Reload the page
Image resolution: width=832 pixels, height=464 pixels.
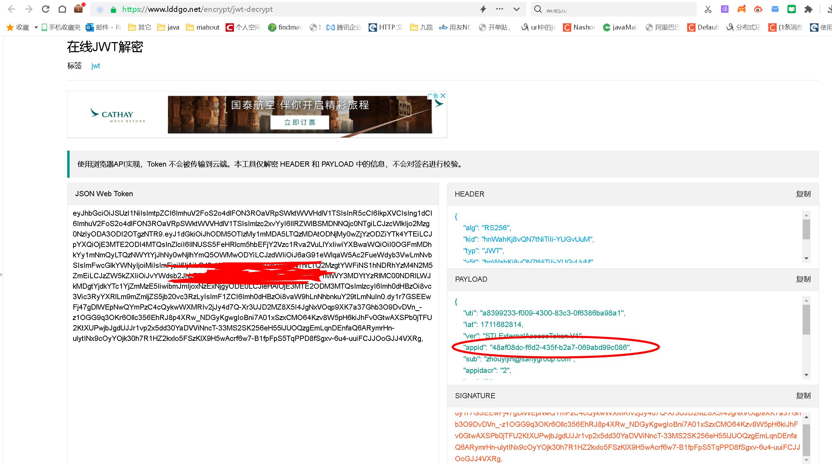click(46, 9)
